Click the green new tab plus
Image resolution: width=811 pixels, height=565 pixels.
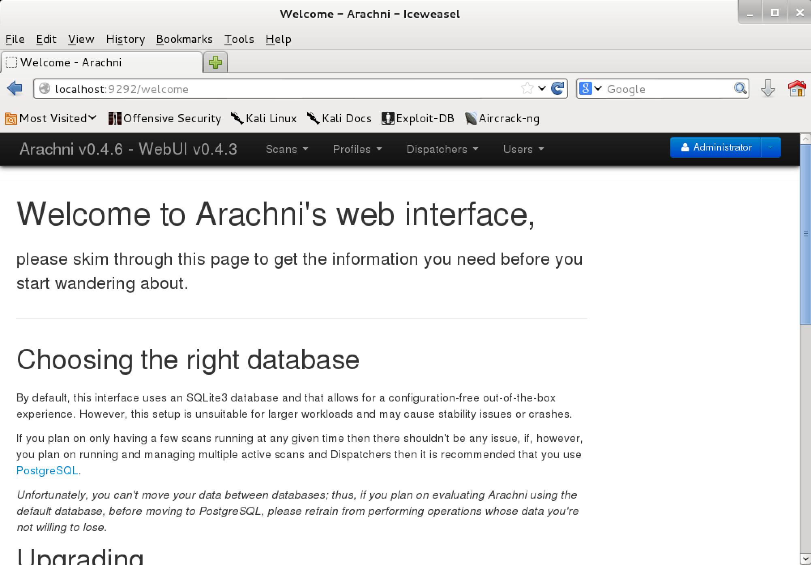(216, 62)
